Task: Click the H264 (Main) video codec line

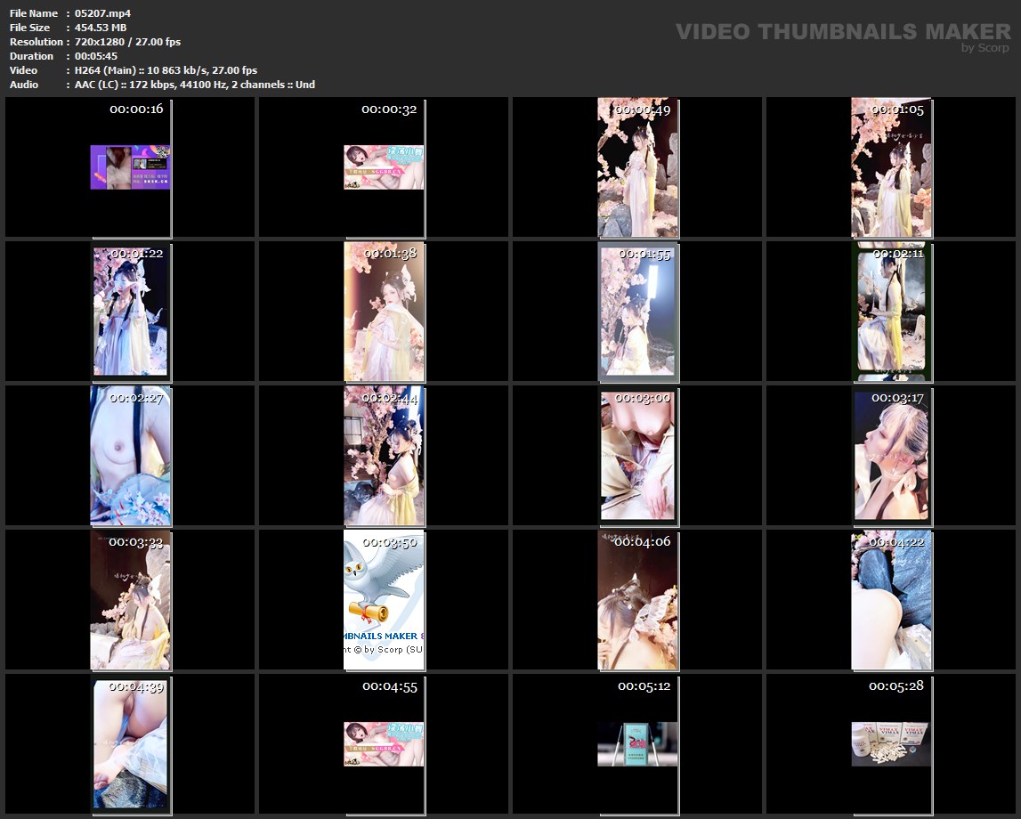Action: click(x=166, y=70)
